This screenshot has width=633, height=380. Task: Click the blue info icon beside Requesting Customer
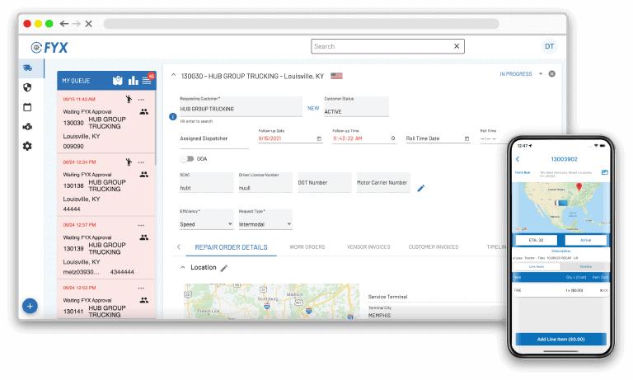point(173,117)
